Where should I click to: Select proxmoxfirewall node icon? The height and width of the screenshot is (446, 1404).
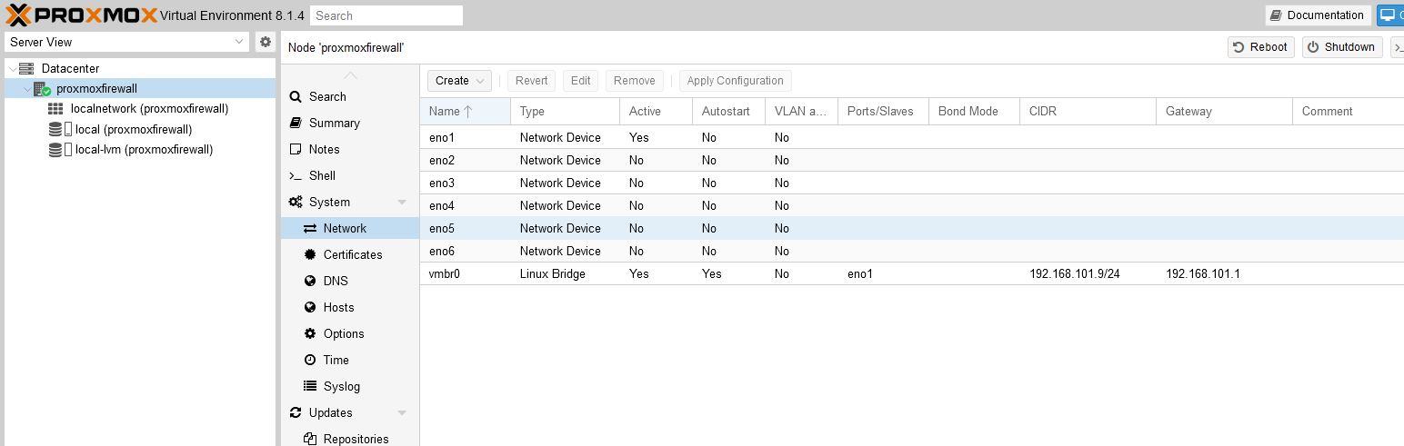tap(42, 89)
